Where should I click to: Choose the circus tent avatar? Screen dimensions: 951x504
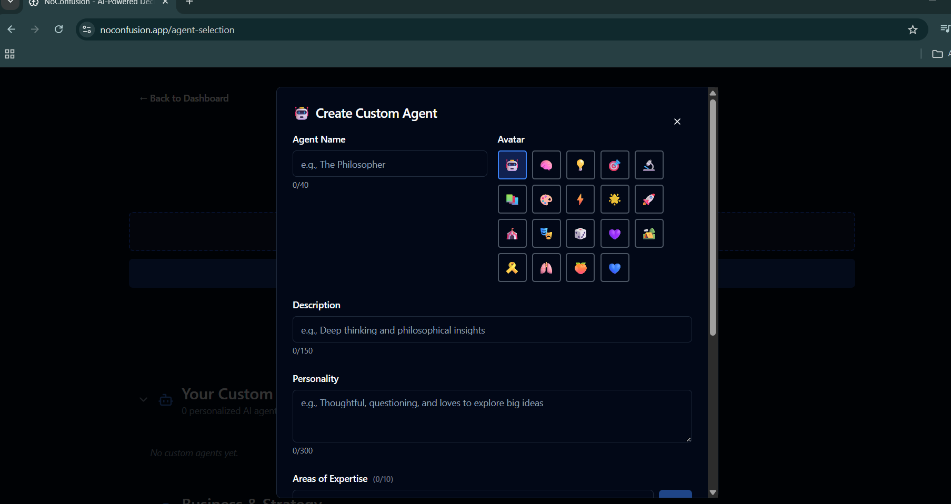512,234
